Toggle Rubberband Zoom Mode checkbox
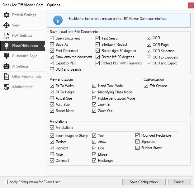Viewport: 194px width, 188px height. [x=94, y=98]
